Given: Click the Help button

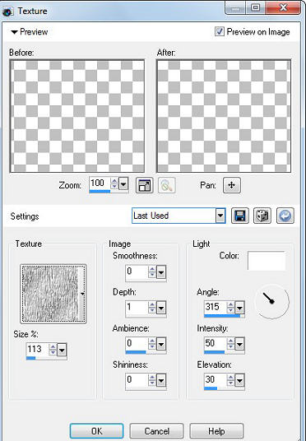Looking at the screenshot, I should coord(216,431).
